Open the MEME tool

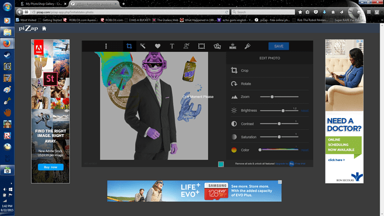pyautogui.click(x=233, y=46)
